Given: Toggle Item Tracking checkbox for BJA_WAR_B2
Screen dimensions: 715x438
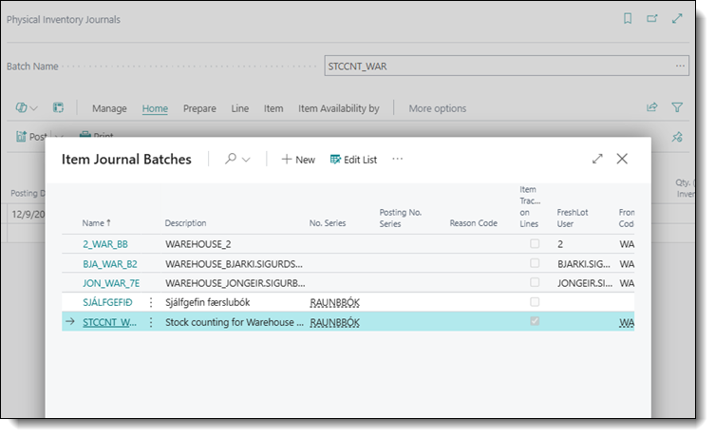Looking at the screenshot, I should tap(535, 263).
